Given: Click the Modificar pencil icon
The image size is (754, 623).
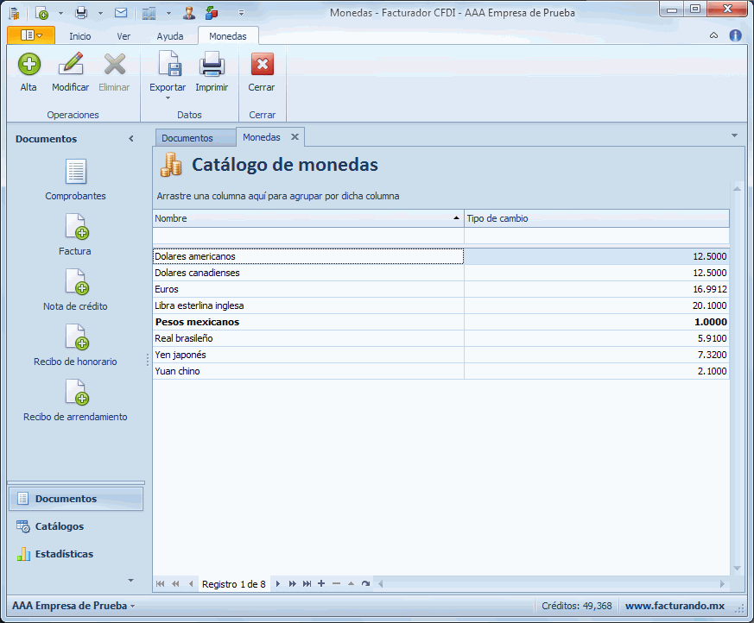Looking at the screenshot, I should [x=70, y=66].
